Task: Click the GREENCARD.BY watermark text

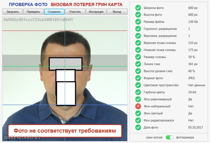Action: (22, 138)
